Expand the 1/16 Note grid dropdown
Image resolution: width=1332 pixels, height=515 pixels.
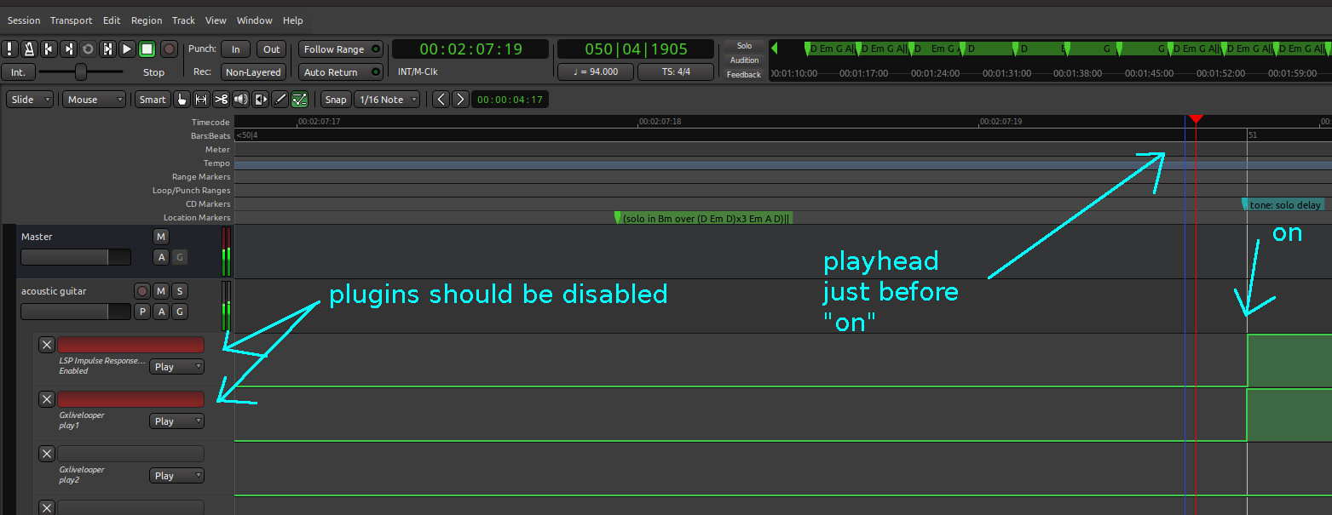(x=388, y=100)
